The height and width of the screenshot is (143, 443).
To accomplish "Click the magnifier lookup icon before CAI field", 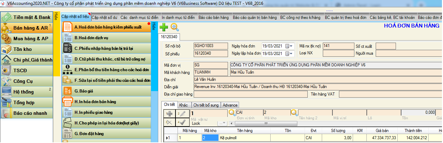I will pyautogui.click(x=232, y=112).
